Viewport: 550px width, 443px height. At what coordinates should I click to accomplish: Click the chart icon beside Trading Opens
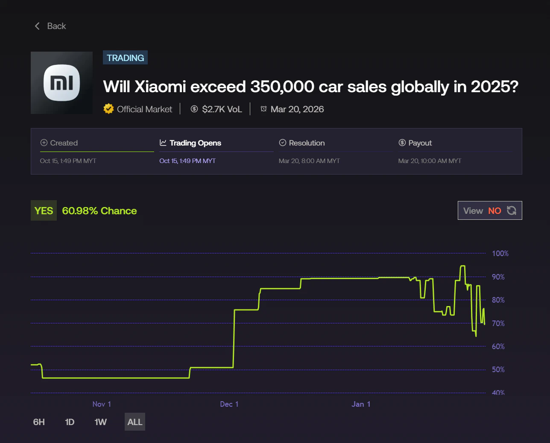click(163, 143)
